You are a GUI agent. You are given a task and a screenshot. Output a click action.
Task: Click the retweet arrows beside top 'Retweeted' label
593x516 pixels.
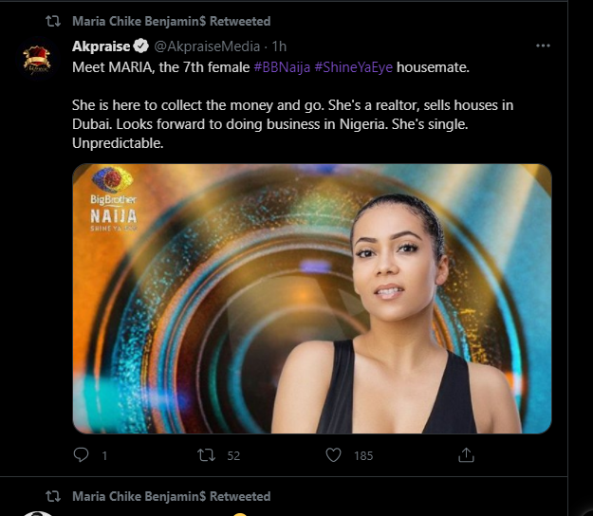click(53, 21)
